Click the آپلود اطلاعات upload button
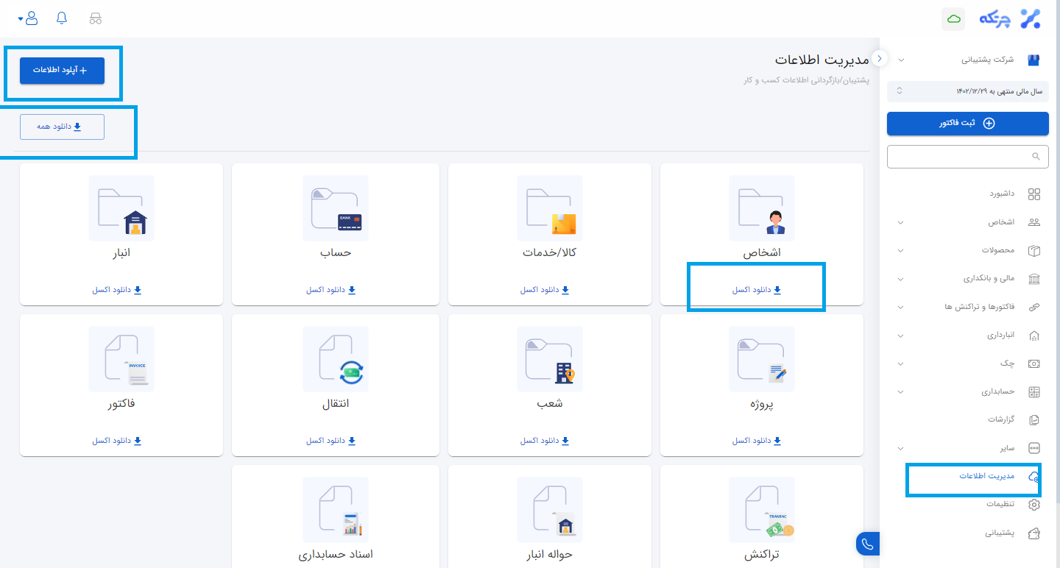This screenshot has width=1060, height=568. [62, 70]
